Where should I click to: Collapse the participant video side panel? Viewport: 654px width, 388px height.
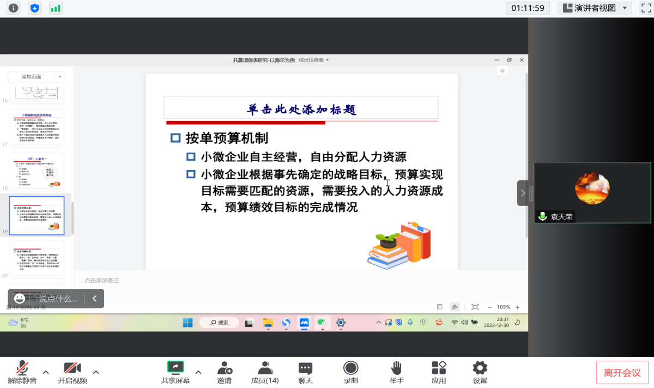point(523,193)
